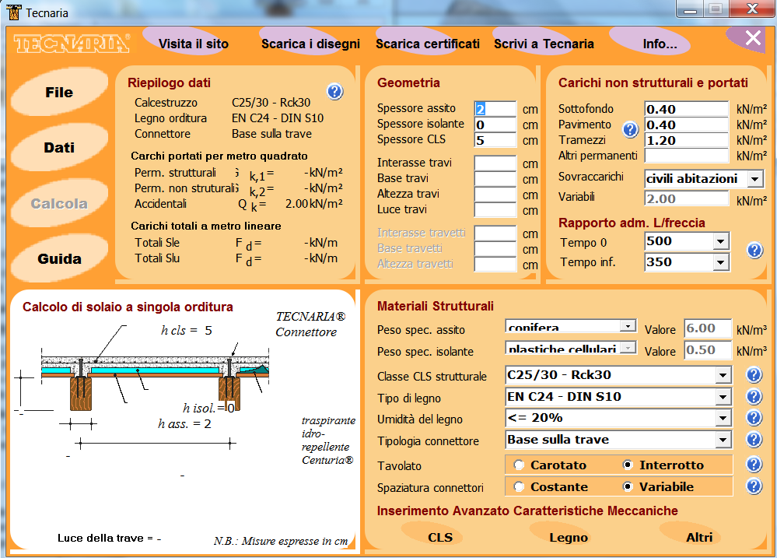Open the Info... menu
Viewport: 777px width, 558px height.
point(660,44)
